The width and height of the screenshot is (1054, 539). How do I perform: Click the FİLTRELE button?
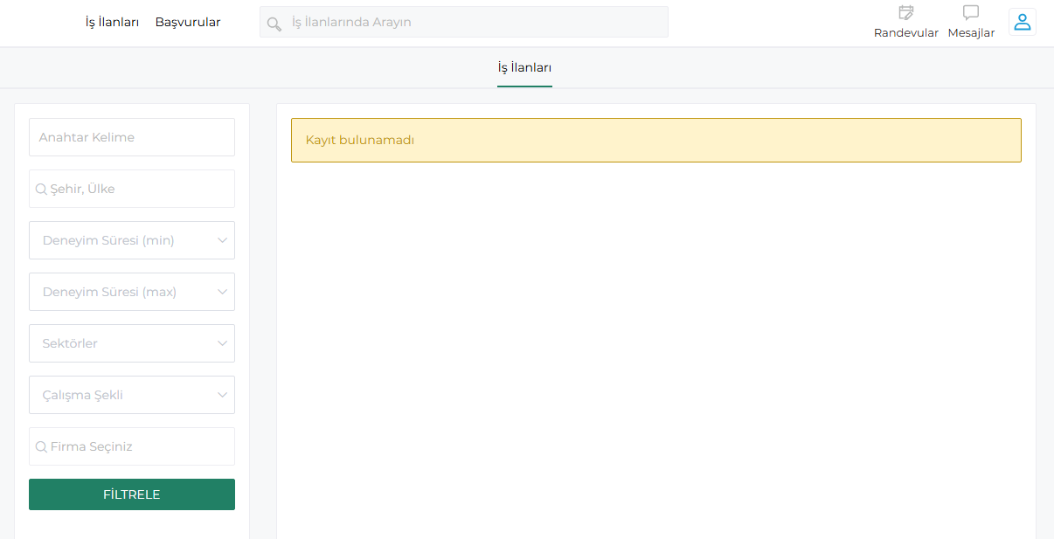tap(132, 494)
